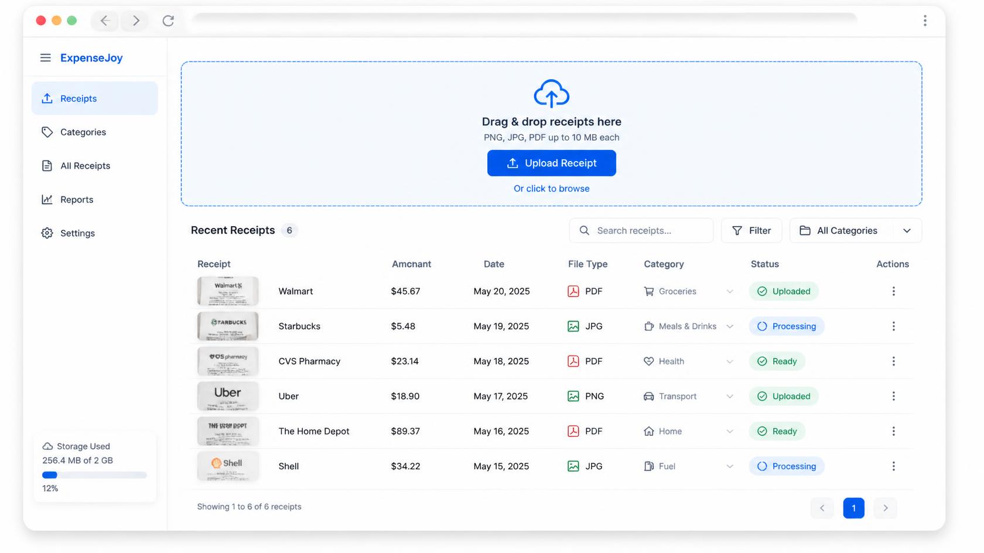Open the All Categories dropdown
984x553 pixels.
click(x=856, y=230)
